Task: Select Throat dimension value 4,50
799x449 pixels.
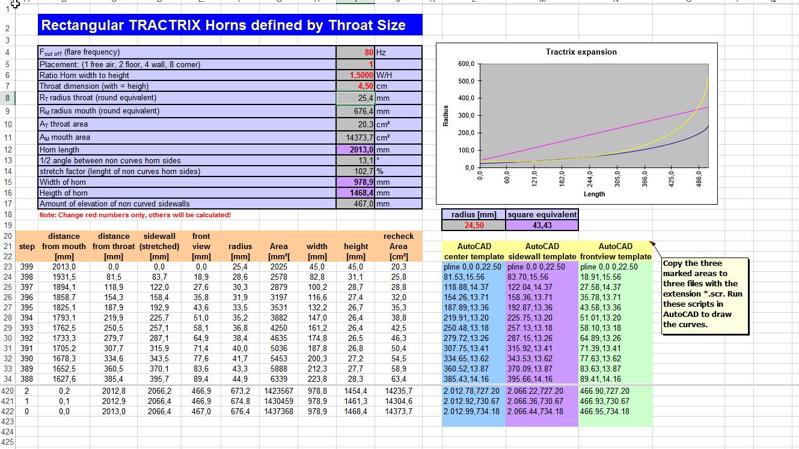Action: click(356, 86)
